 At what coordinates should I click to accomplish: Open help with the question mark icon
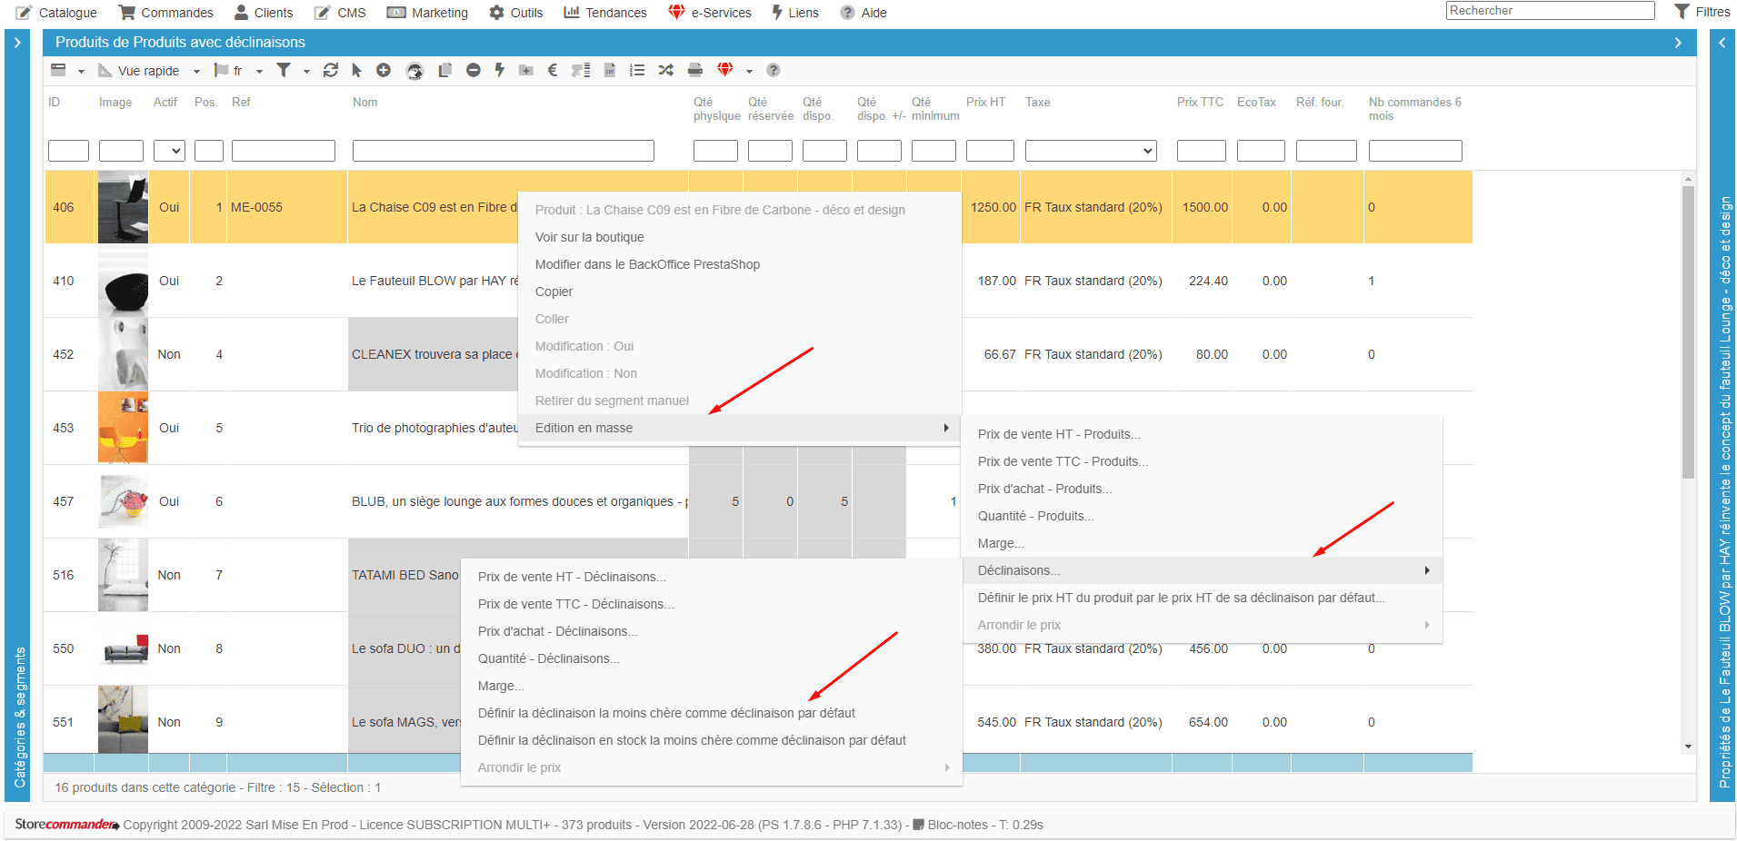[773, 70]
